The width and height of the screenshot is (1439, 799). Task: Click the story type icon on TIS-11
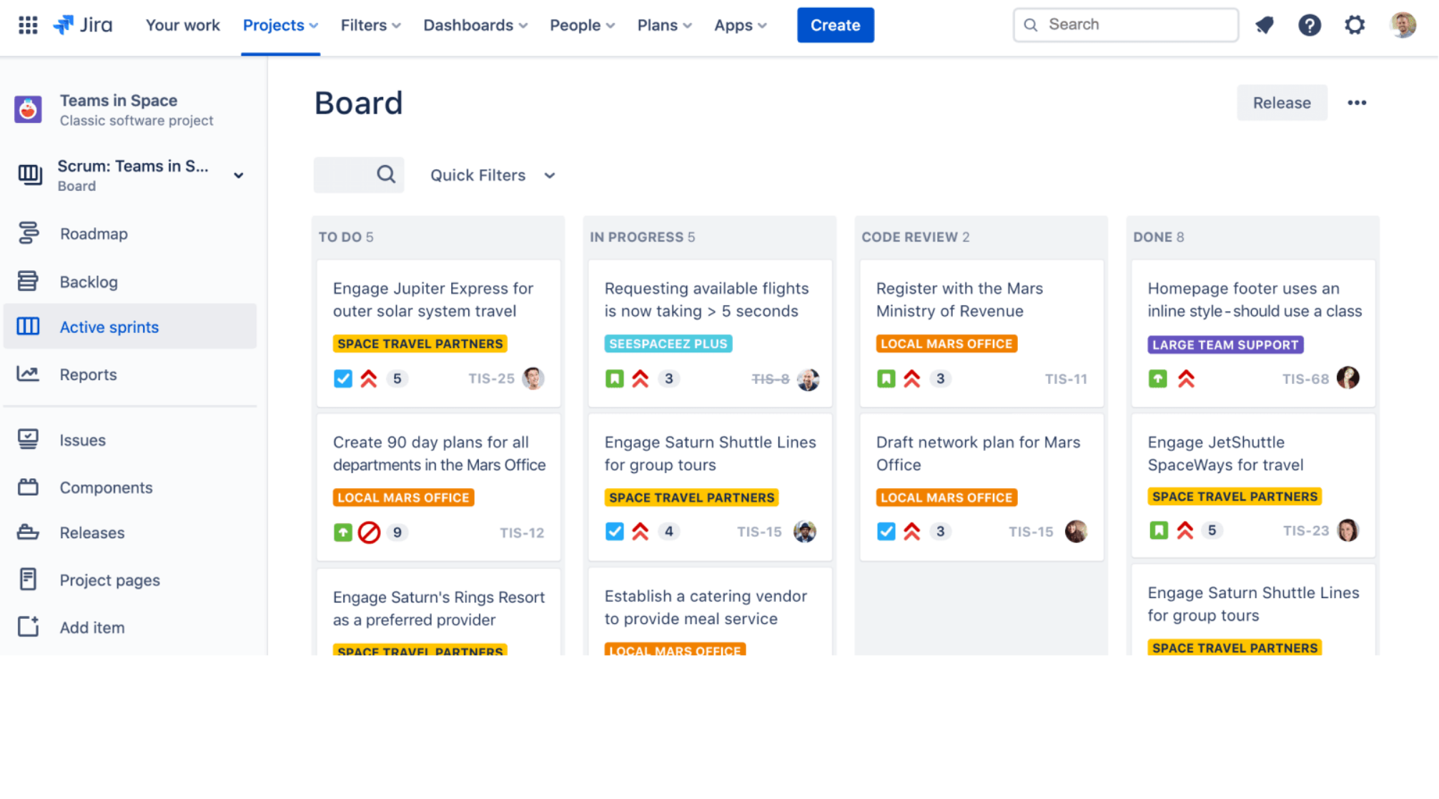click(x=886, y=379)
